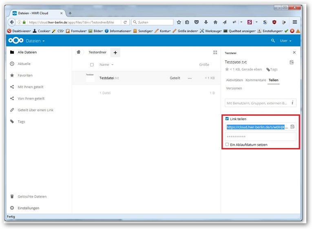The image size is (312, 229).
Task: Enable Ein Ablaufdatum setzen checkbox
Action: tap(227, 145)
